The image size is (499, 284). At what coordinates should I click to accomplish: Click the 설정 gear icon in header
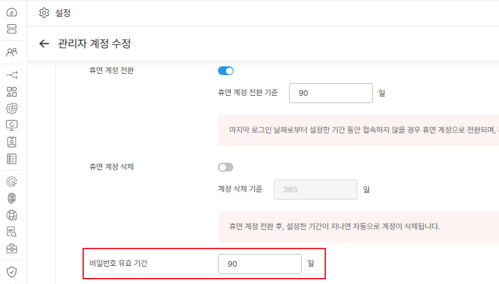pyautogui.click(x=44, y=13)
